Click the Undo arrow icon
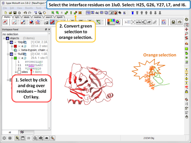Image resolution: width=191 pixels, height=143 pixels. (25, 13)
